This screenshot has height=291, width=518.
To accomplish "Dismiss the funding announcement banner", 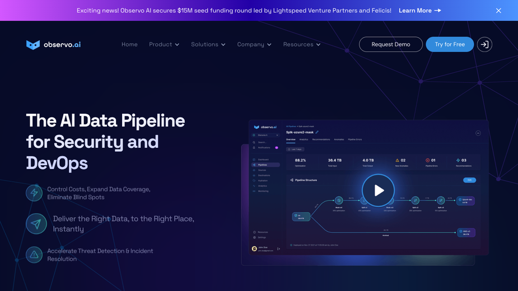I will [498, 11].
